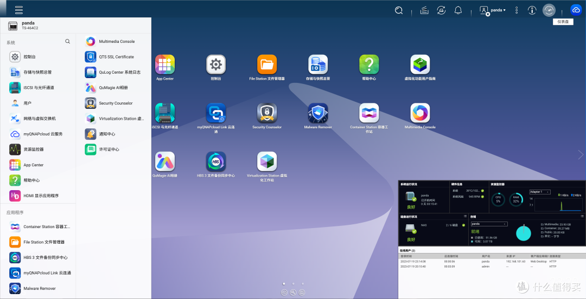Toggle the dashboard gauge icon
The image size is (586, 299).
(x=549, y=10)
